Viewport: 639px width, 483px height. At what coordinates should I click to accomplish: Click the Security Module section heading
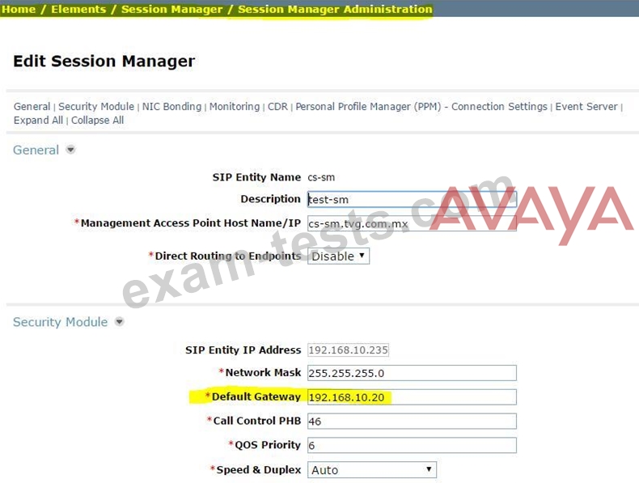click(x=61, y=322)
